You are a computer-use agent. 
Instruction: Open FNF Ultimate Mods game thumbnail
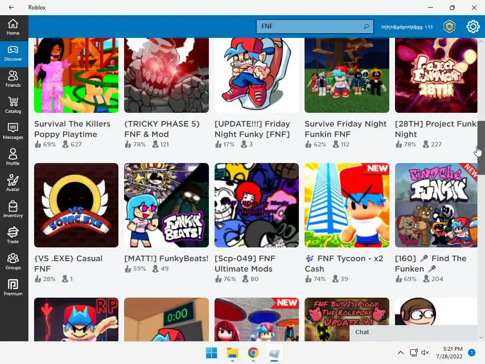pos(257,205)
